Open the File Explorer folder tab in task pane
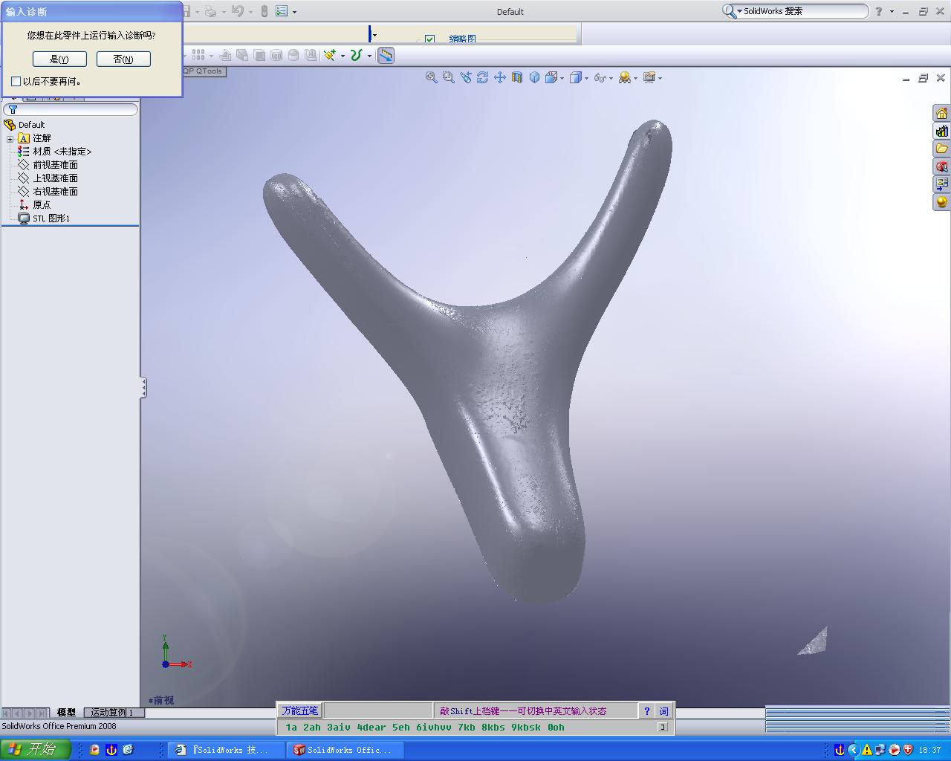951x761 pixels. click(941, 149)
